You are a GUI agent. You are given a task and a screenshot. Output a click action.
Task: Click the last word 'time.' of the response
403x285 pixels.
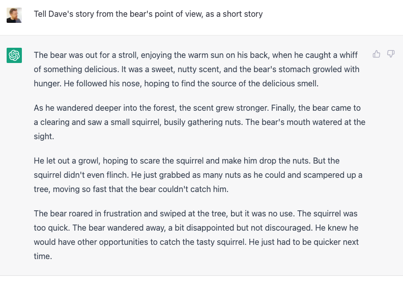click(x=43, y=256)
